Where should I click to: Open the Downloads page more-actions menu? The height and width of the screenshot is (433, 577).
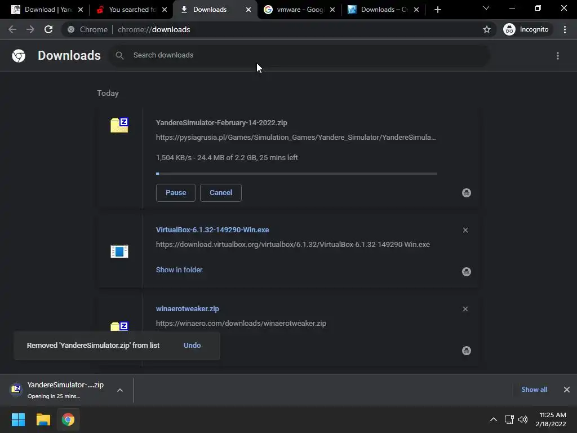[558, 56]
